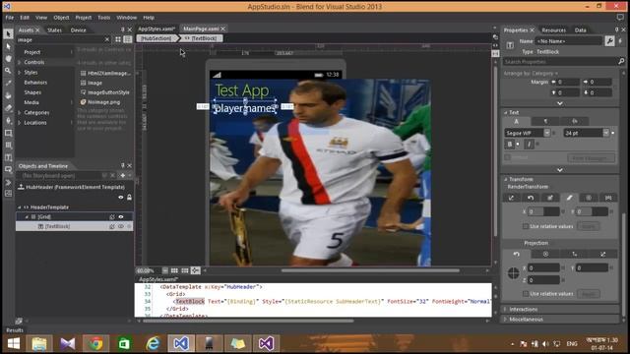
Task: Click the left Margin value field
Action: (569, 82)
